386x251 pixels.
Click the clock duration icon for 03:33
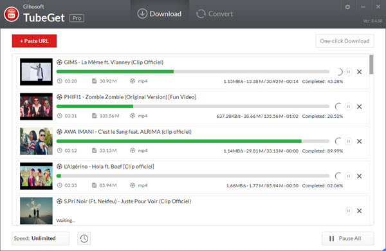tap(60, 185)
